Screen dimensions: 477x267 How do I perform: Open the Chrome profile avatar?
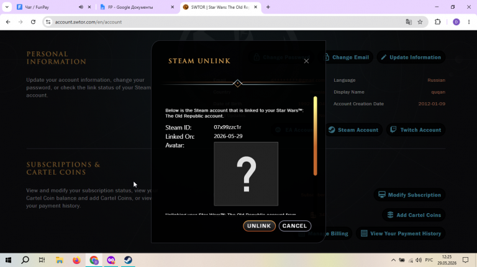(457, 22)
